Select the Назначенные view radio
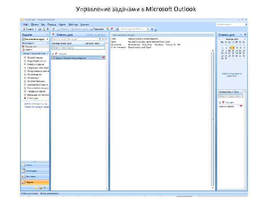The image size is (268, 201). pyautogui.click(x=25, y=78)
